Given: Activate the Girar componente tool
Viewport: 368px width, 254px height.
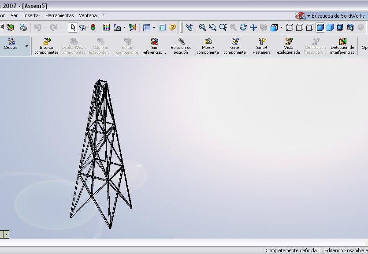Looking at the screenshot, I should tap(234, 46).
